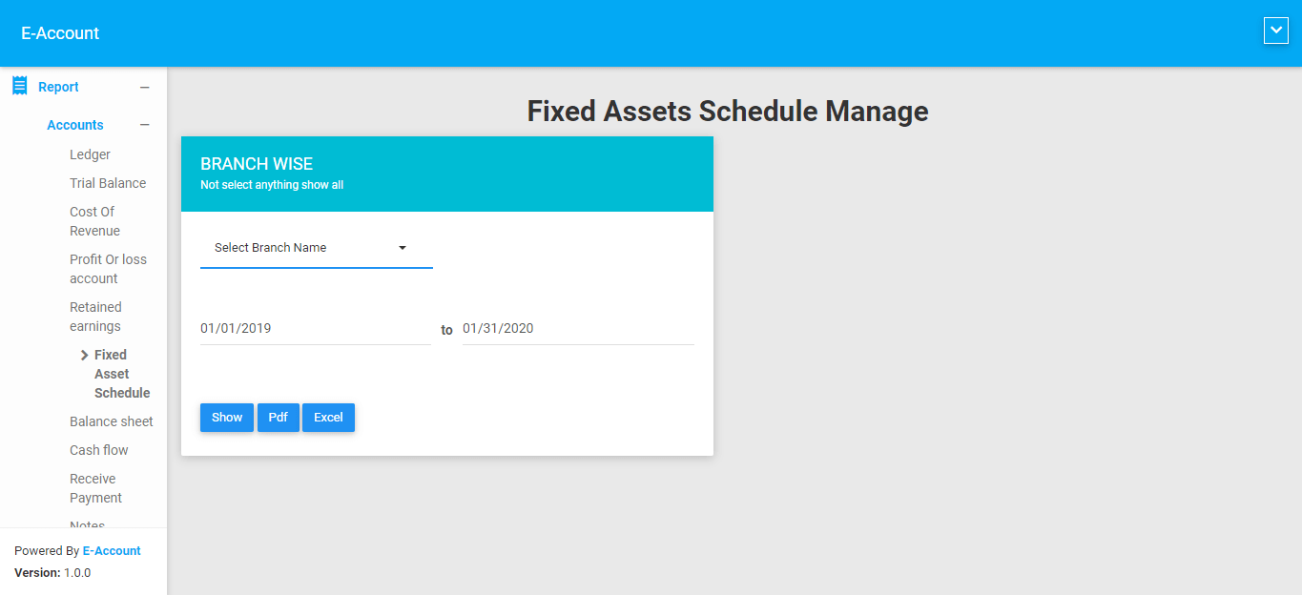Click the end date field 01/31/2020
Viewport: 1302px width, 595px height.
[x=577, y=329]
